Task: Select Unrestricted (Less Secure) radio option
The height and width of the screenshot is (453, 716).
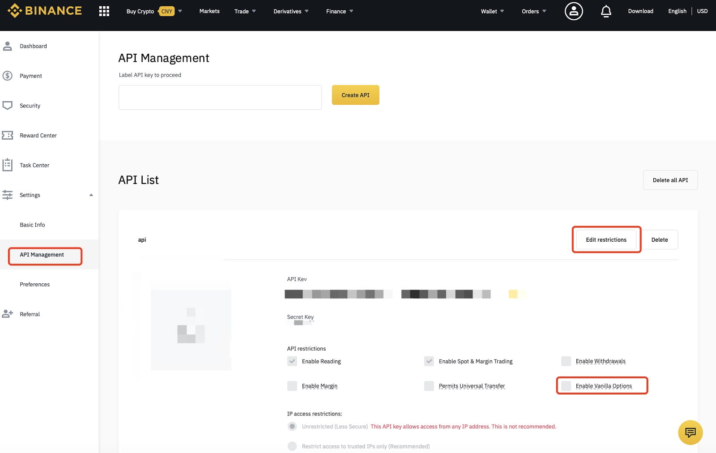Action: tap(292, 426)
